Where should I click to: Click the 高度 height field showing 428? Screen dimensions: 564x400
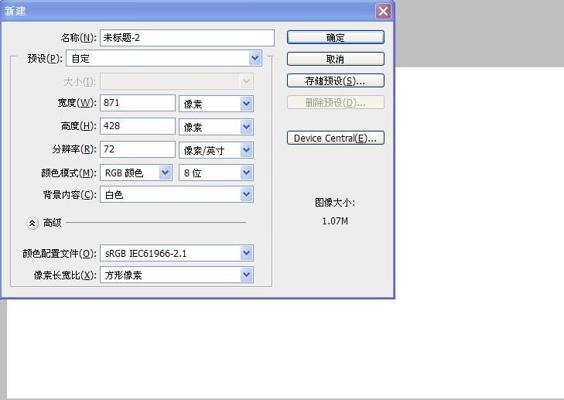coord(138,126)
